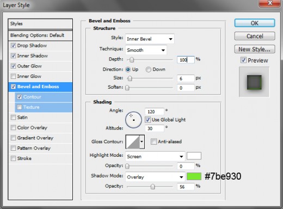This screenshot has height=209, width=283.
Task: Click the OK button
Action: click(255, 23)
